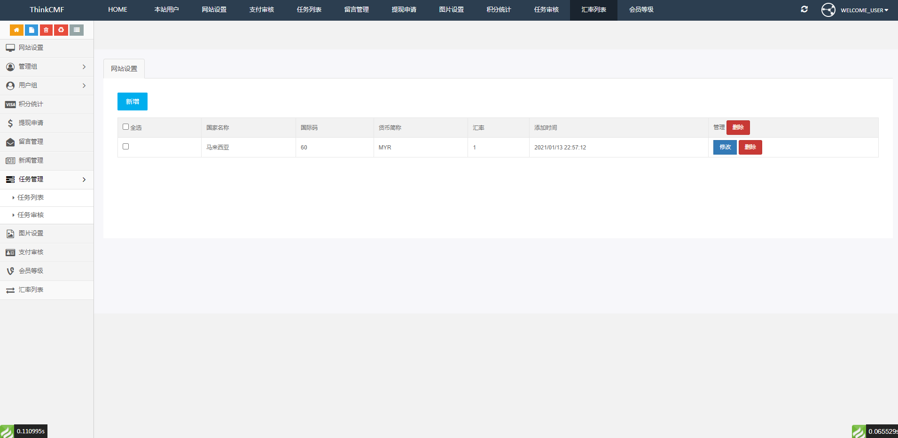Viewport: 898px width, 438px height.
Task: Open 任务审核 under 任务管理 in sidebar
Action: (31, 215)
